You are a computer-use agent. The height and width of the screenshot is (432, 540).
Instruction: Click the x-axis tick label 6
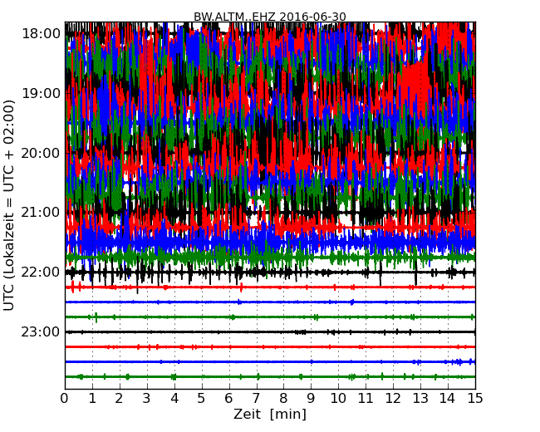(x=229, y=398)
